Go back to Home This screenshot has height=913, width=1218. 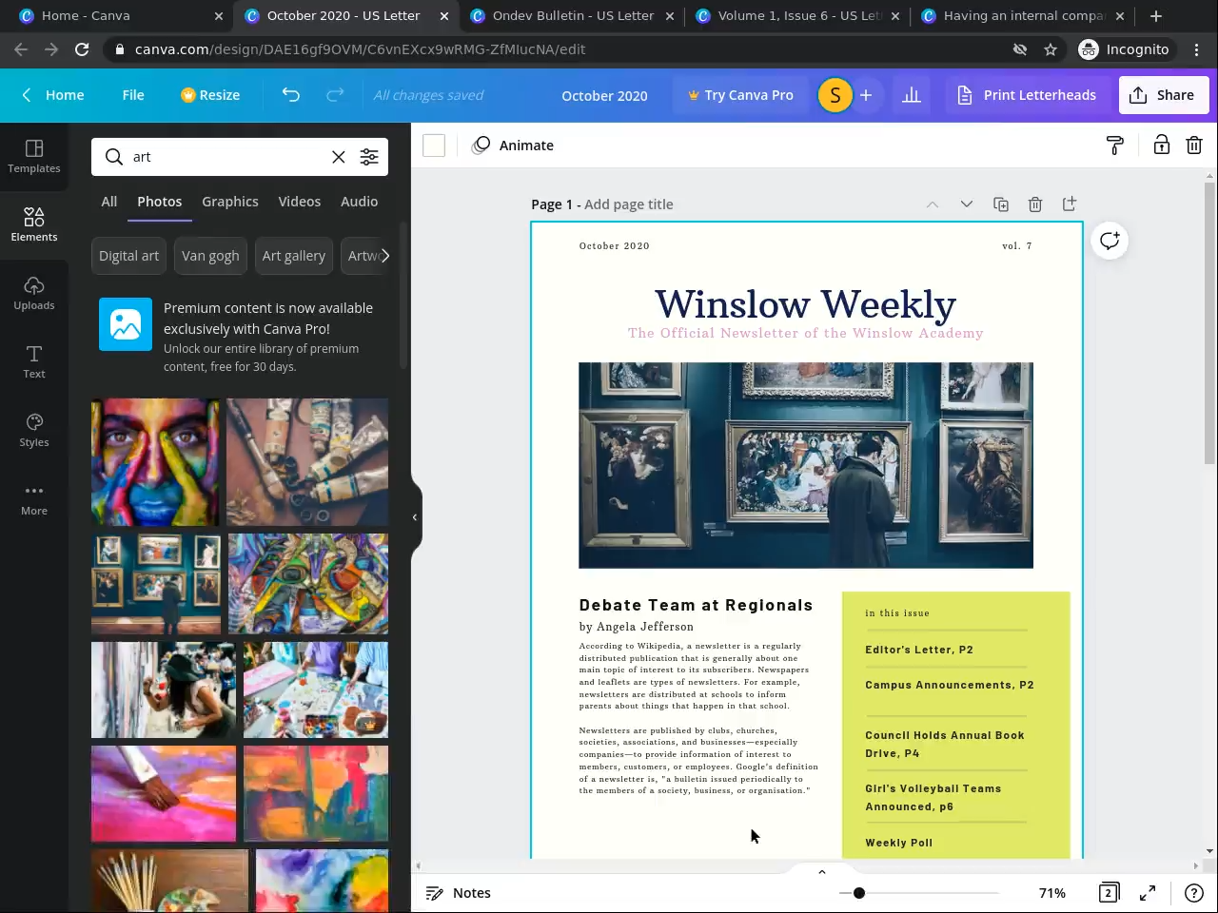53,95
